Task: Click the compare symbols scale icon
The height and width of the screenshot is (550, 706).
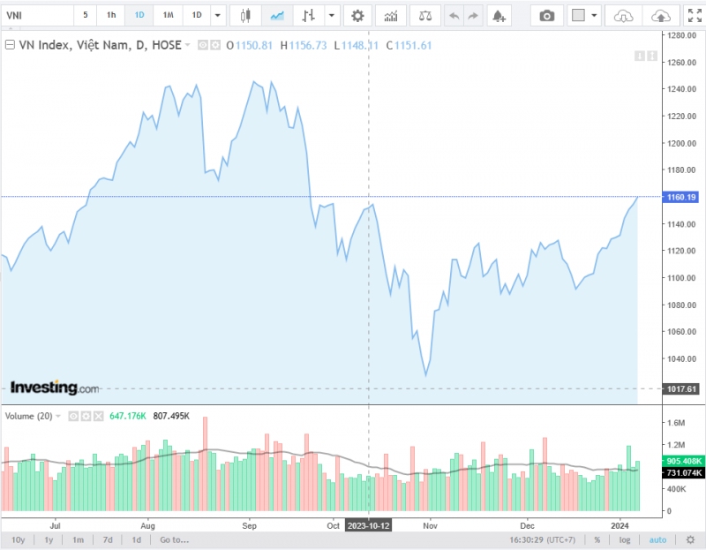Action: click(x=425, y=16)
